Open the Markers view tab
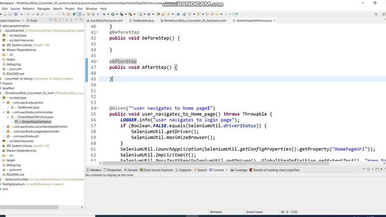Screen dimensions: 386x217 (94, 170)
